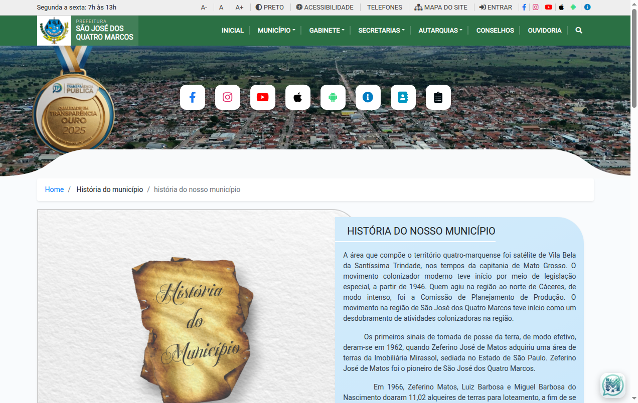Click the large info button on banner
Screen dimensions: 638x403
click(368, 97)
